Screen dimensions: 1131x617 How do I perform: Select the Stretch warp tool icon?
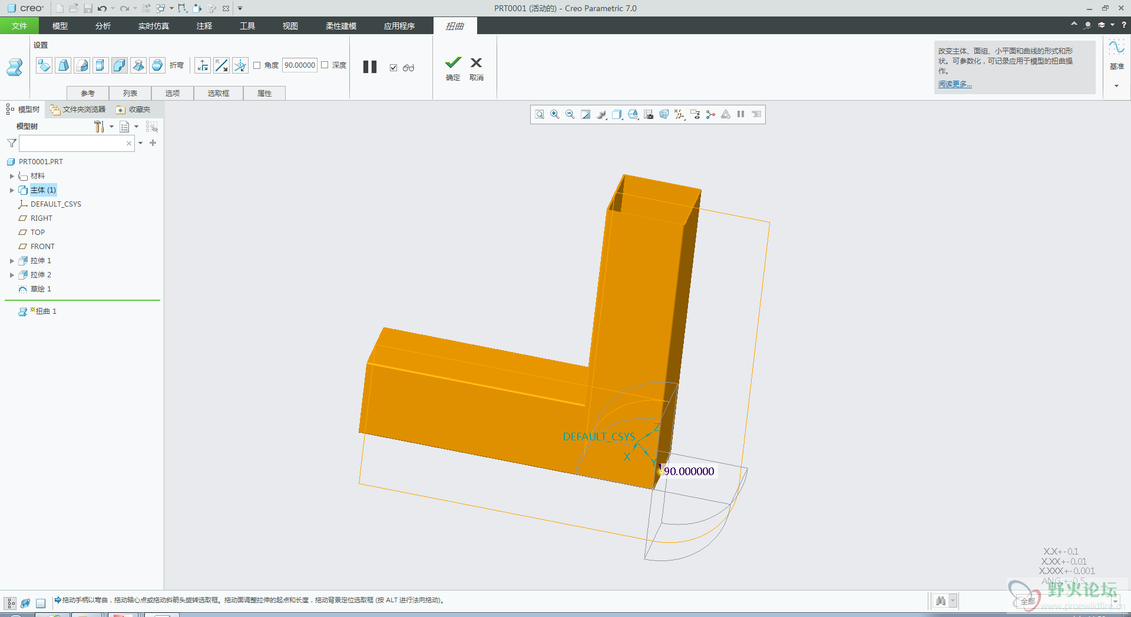[x=101, y=65]
